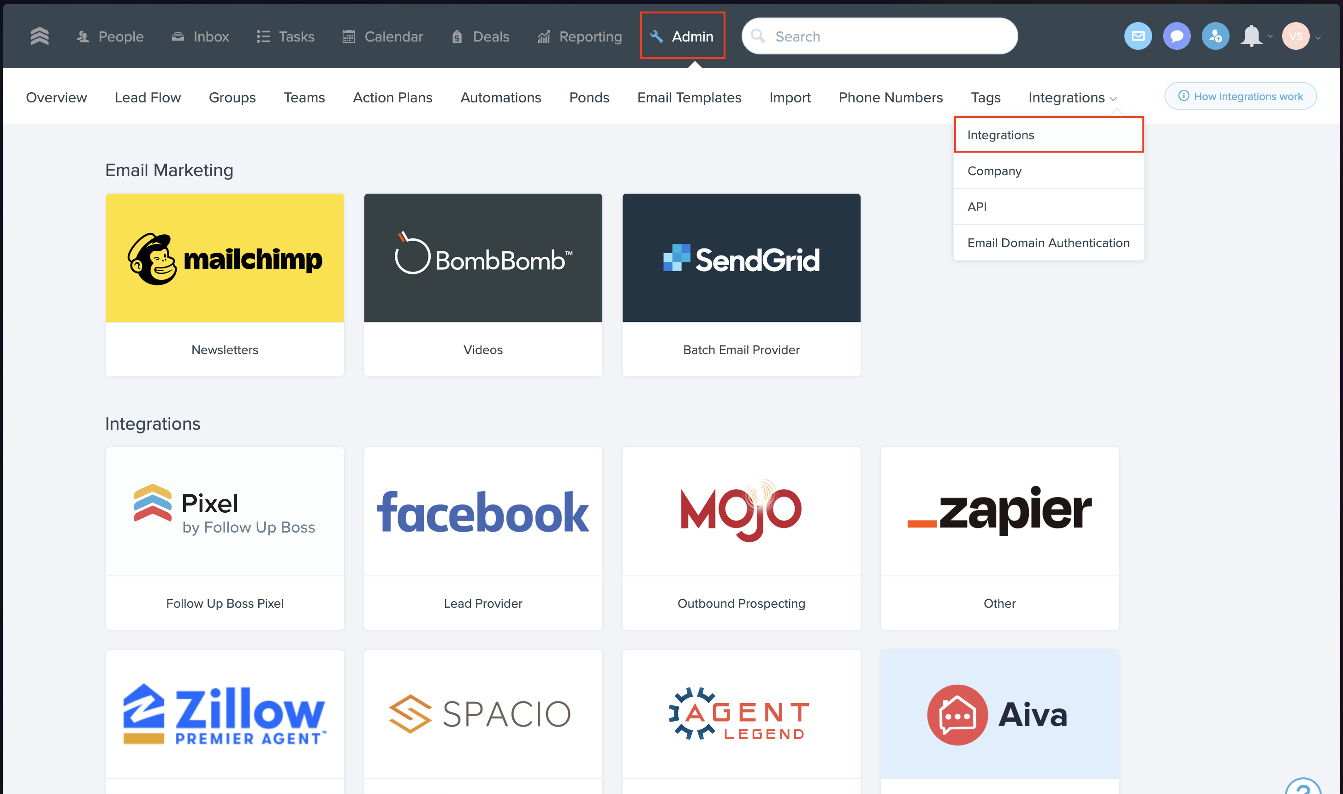The height and width of the screenshot is (794, 1343).
Task: Select Email Domain Authentication menu item
Action: (1048, 243)
